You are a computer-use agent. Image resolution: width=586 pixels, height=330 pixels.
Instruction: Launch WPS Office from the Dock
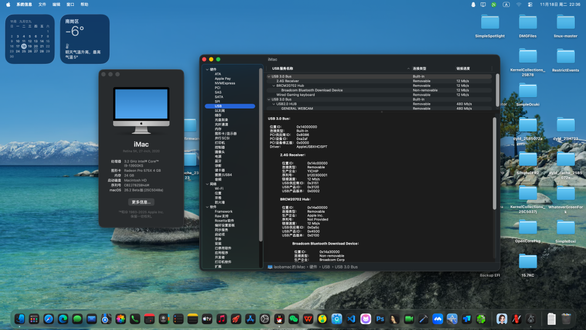pyautogui.click(x=308, y=319)
